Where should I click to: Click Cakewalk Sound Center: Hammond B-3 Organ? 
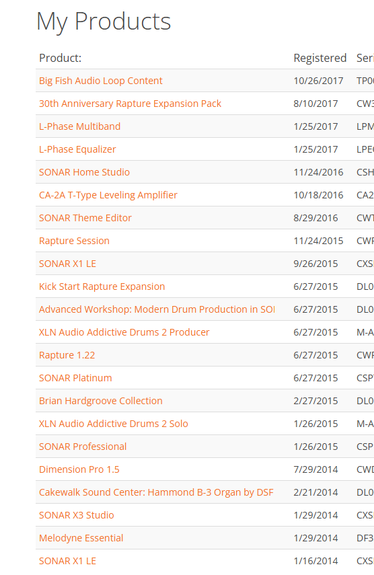(156, 492)
